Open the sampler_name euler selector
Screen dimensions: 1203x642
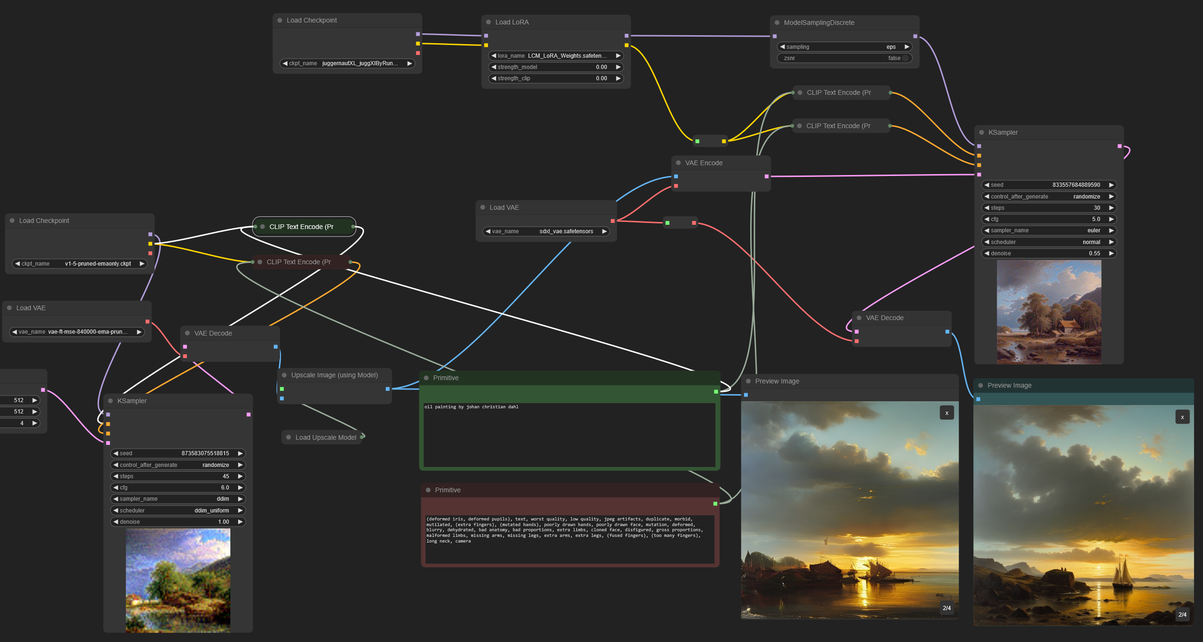point(1049,230)
